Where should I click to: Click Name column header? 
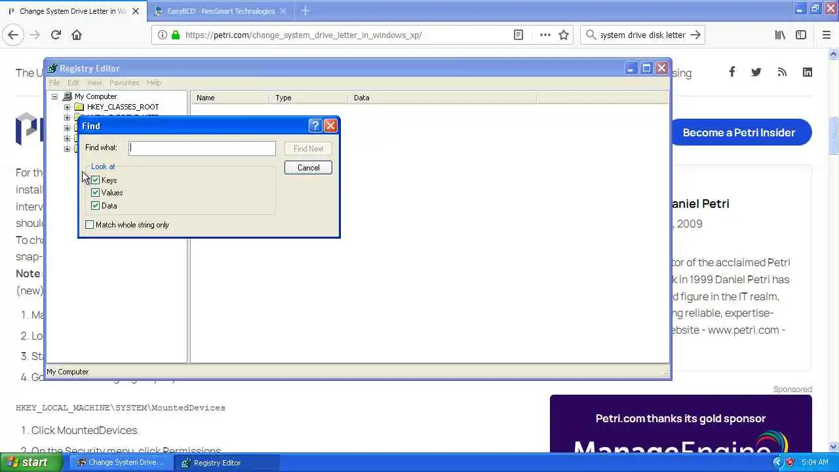click(x=230, y=98)
